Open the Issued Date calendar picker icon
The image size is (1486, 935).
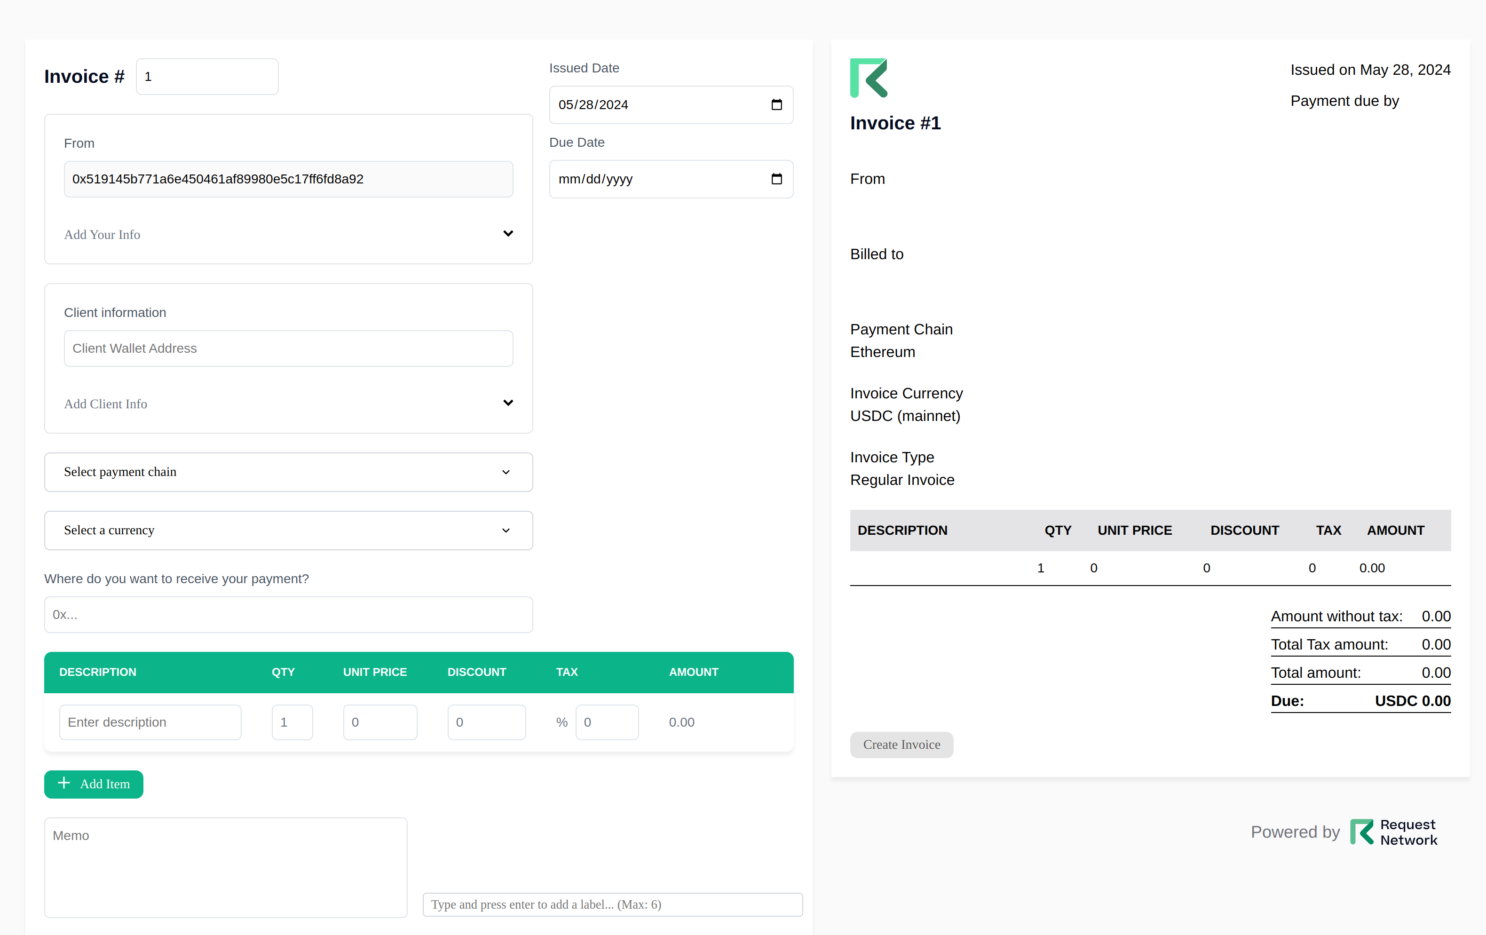point(776,105)
